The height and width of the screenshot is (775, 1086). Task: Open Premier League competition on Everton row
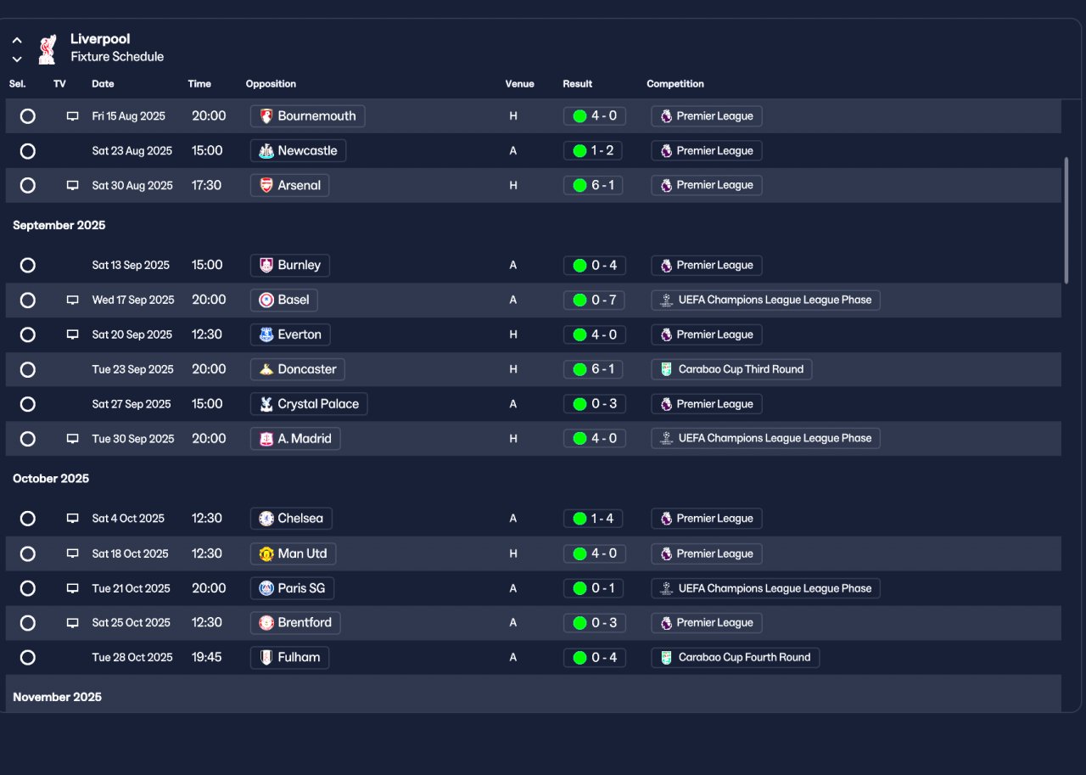(707, 334)
